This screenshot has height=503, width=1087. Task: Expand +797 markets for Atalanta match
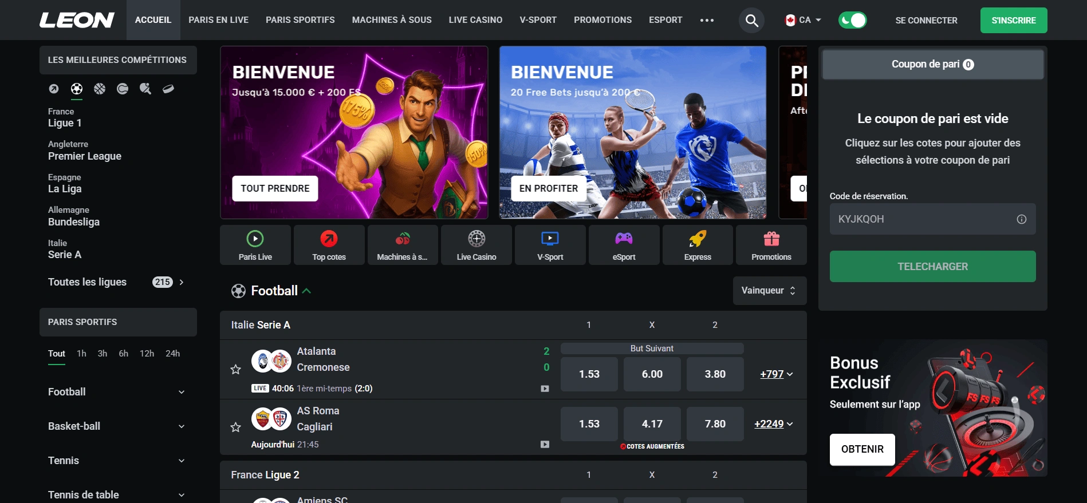click(x=777, y=374)
